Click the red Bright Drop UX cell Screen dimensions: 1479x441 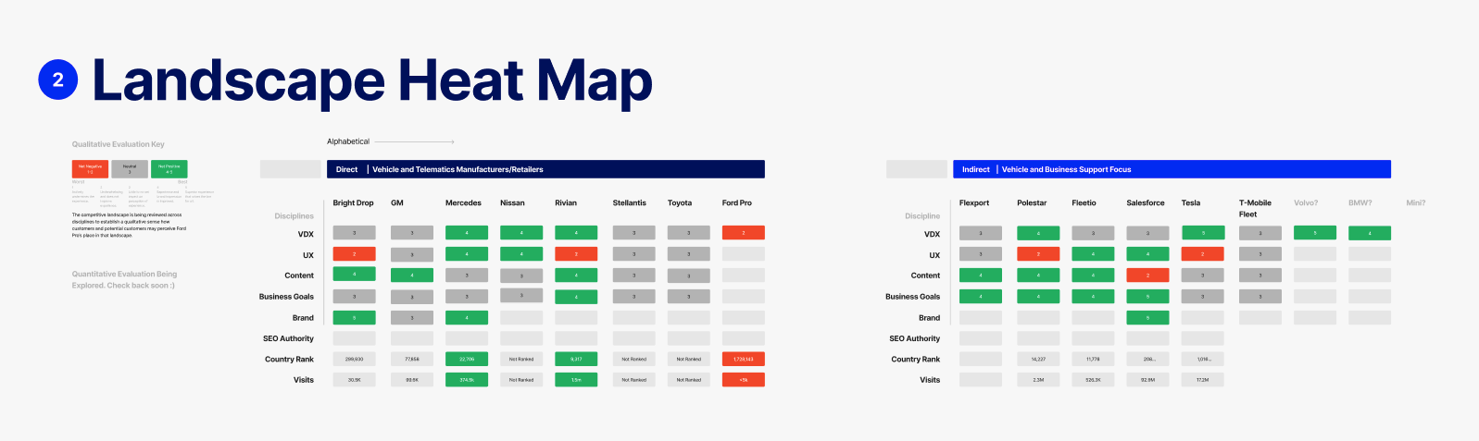click(x=354, y=253)
